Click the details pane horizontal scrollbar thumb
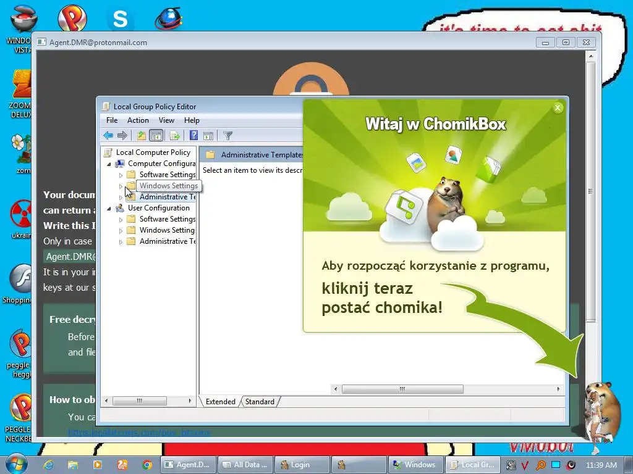Viewport: 633px width, 474px height. click(x=402, y=389)
